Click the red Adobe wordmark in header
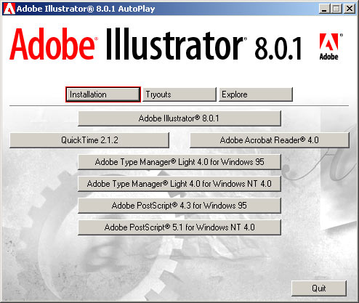Screen dimensions: 359x303 [53, 44]
